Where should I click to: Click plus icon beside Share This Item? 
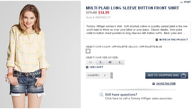(x=154, y=84)
